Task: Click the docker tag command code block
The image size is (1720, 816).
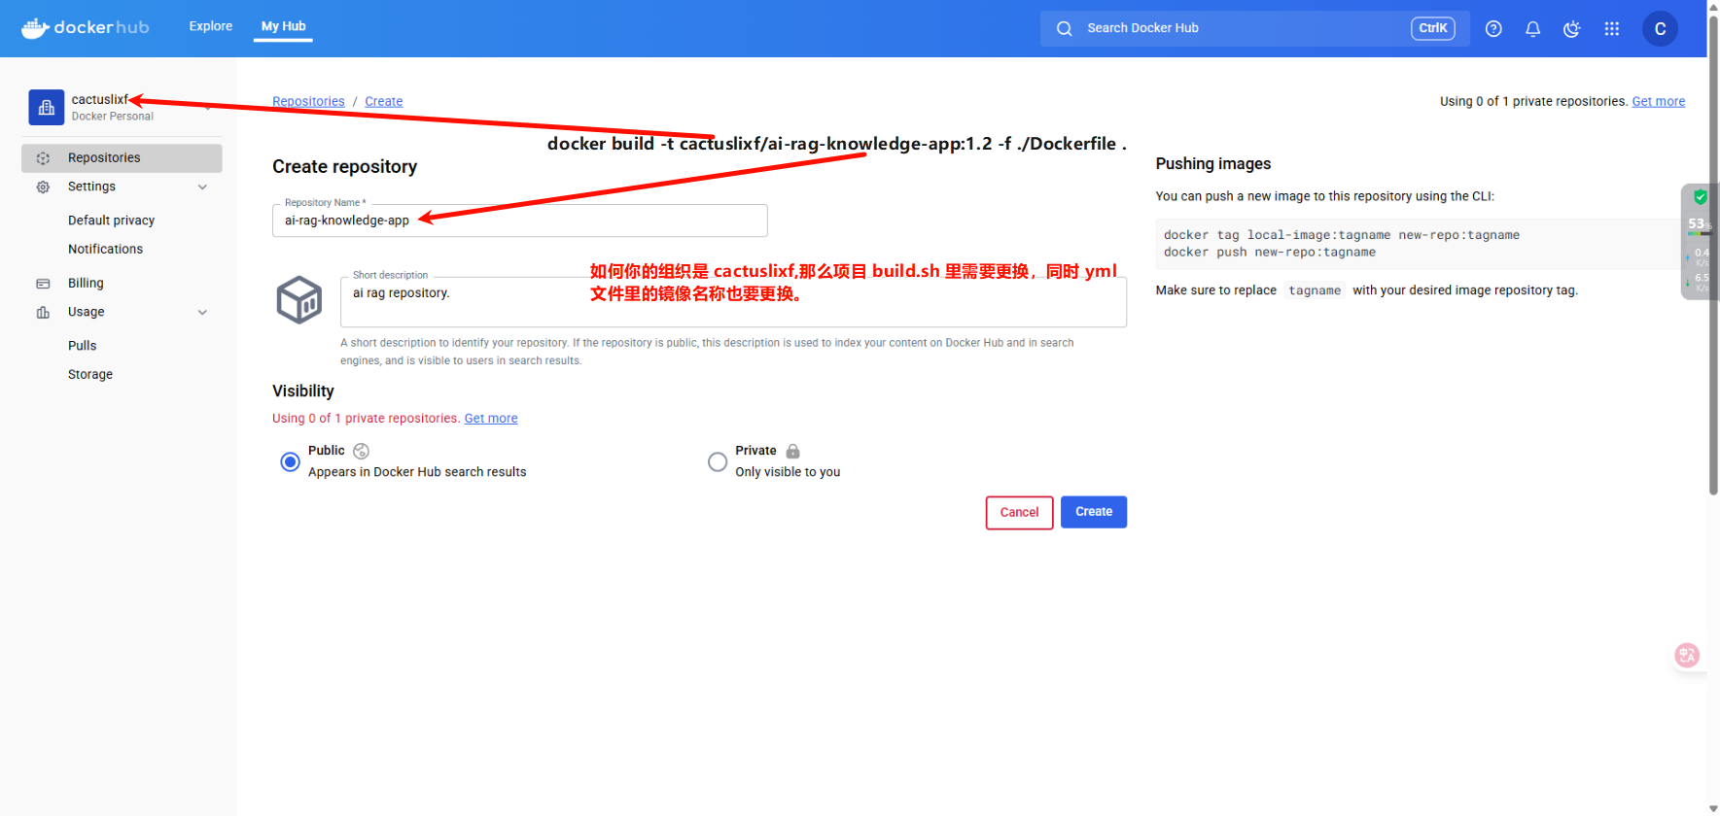Action: pyautogui.click(x=1420, y=244)
